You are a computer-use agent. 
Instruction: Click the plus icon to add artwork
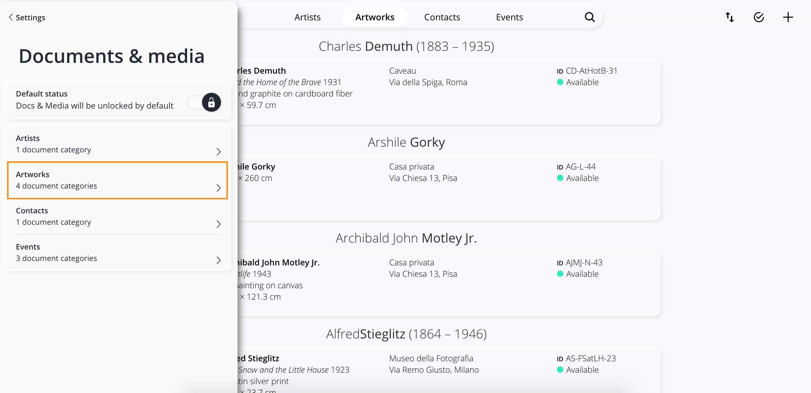point(788,17)
